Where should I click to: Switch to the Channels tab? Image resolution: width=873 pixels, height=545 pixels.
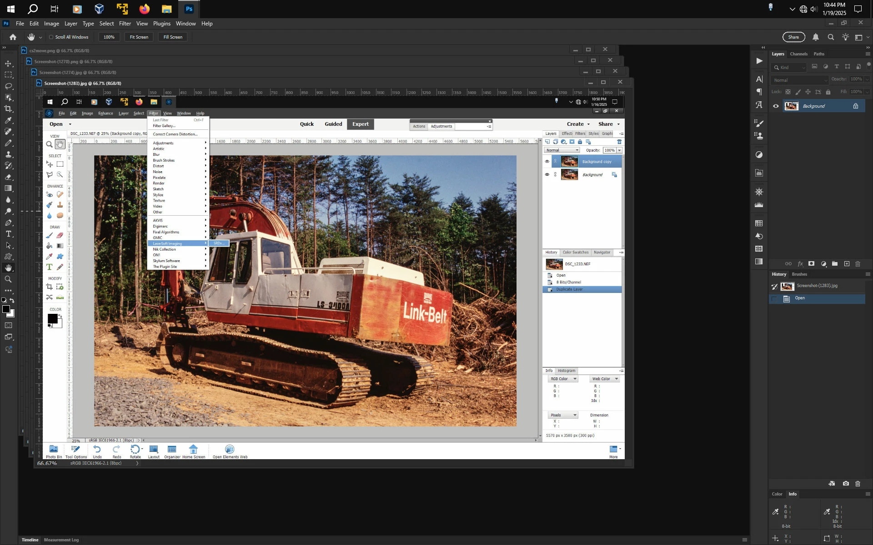tap(798, 54)
